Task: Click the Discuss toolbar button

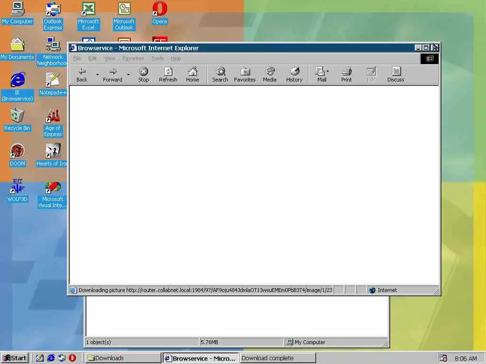Action: [x=395, y=74]
